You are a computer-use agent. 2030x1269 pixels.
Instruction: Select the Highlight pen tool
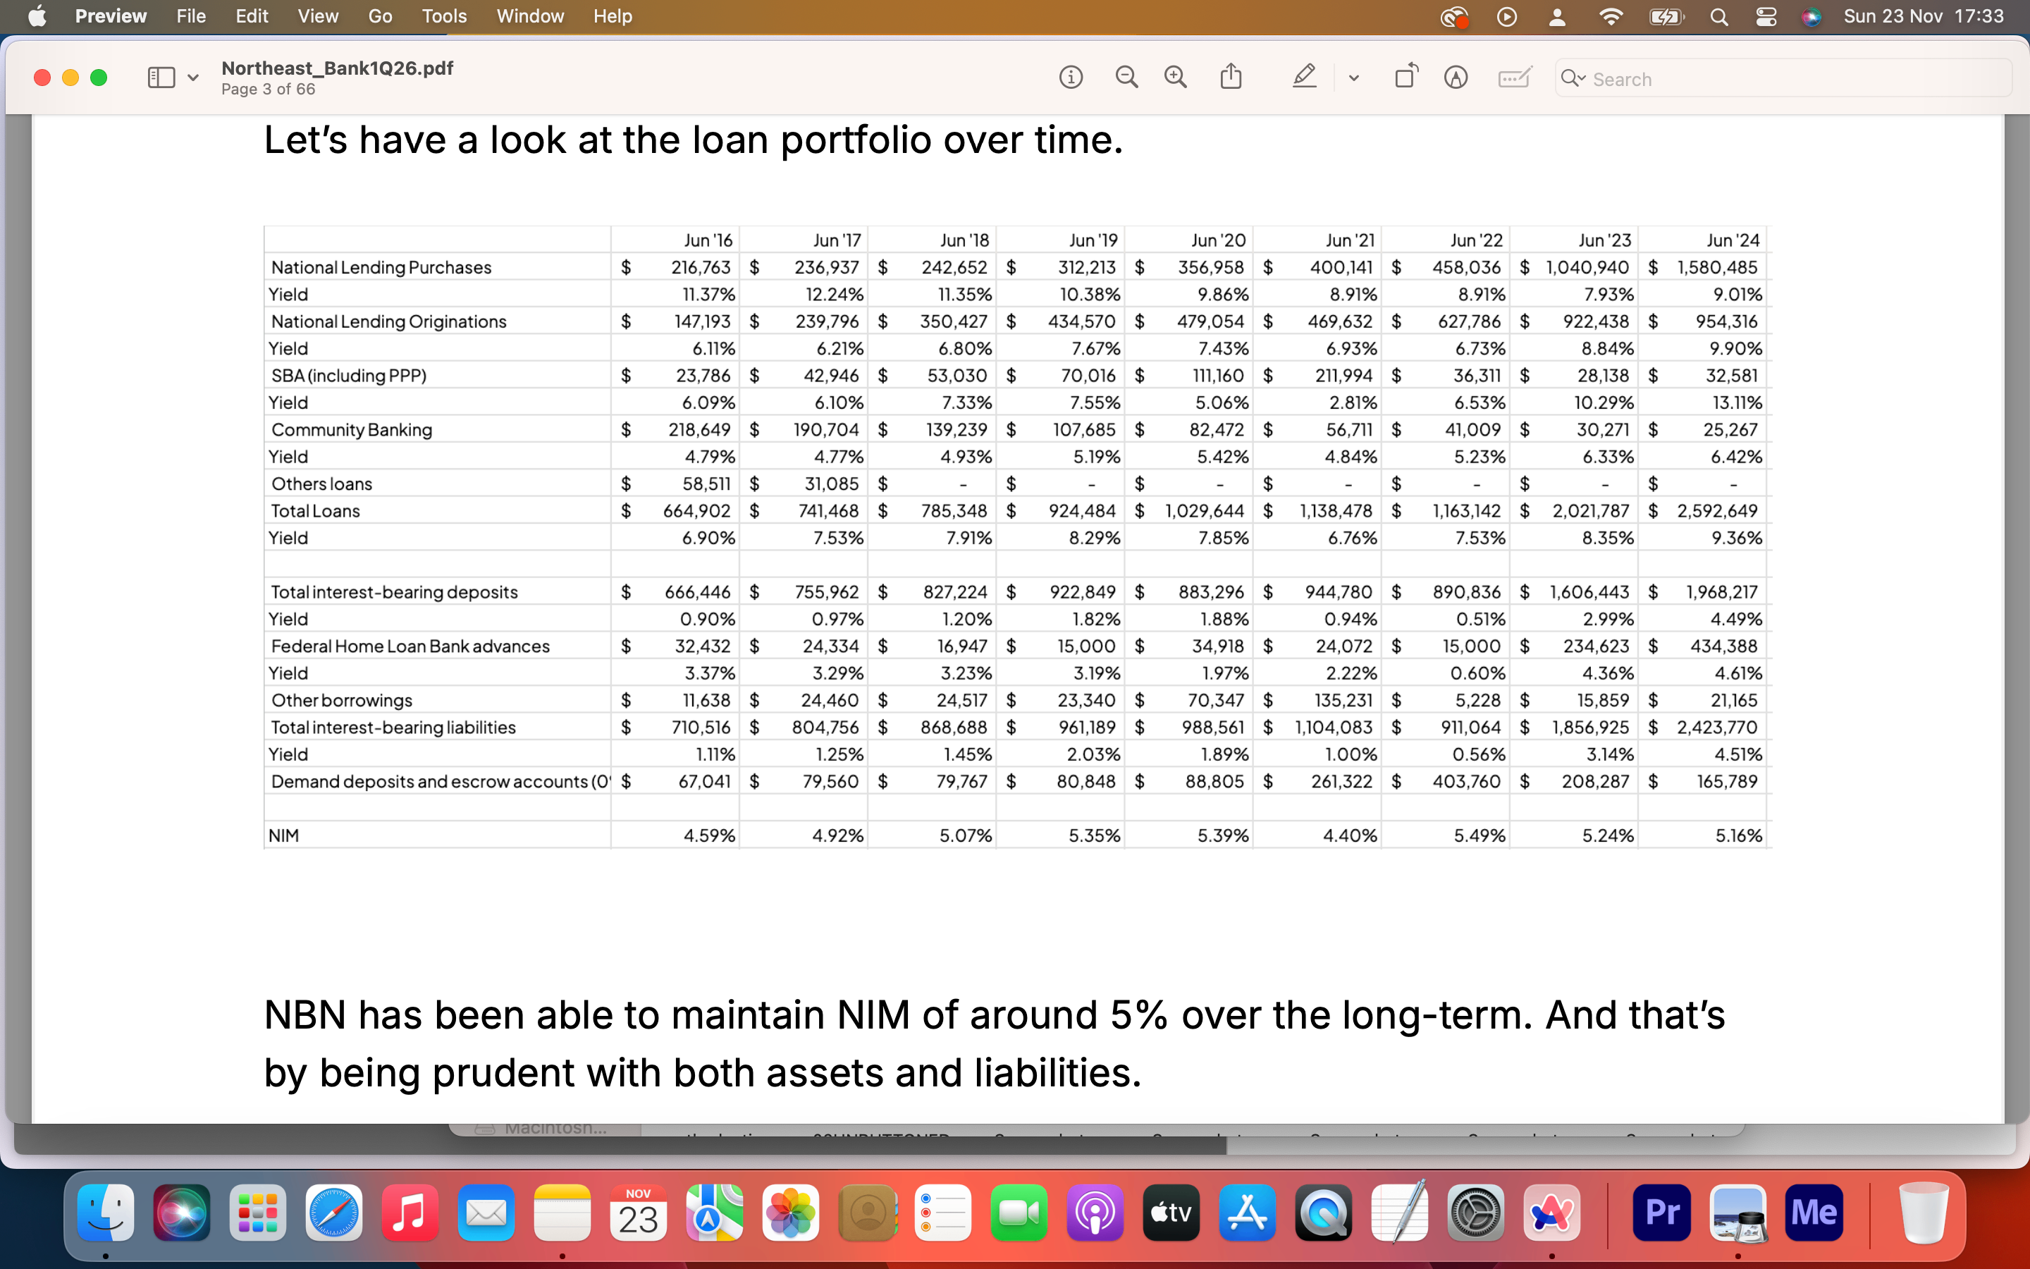click(x=1303, y=78)
